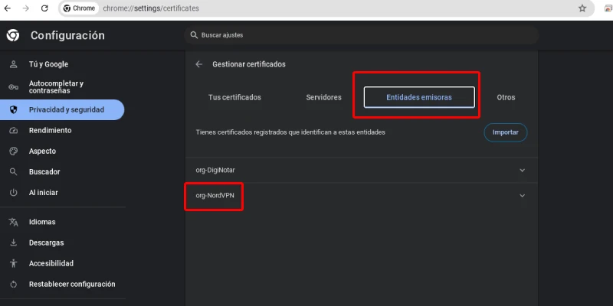Click the person icon for Tú y Google

point(14,64)
